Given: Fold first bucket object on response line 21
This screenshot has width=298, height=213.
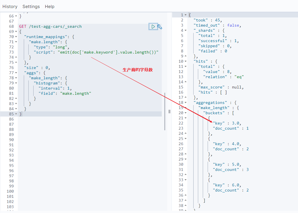Looking at the screenshot, I should 186,118.
